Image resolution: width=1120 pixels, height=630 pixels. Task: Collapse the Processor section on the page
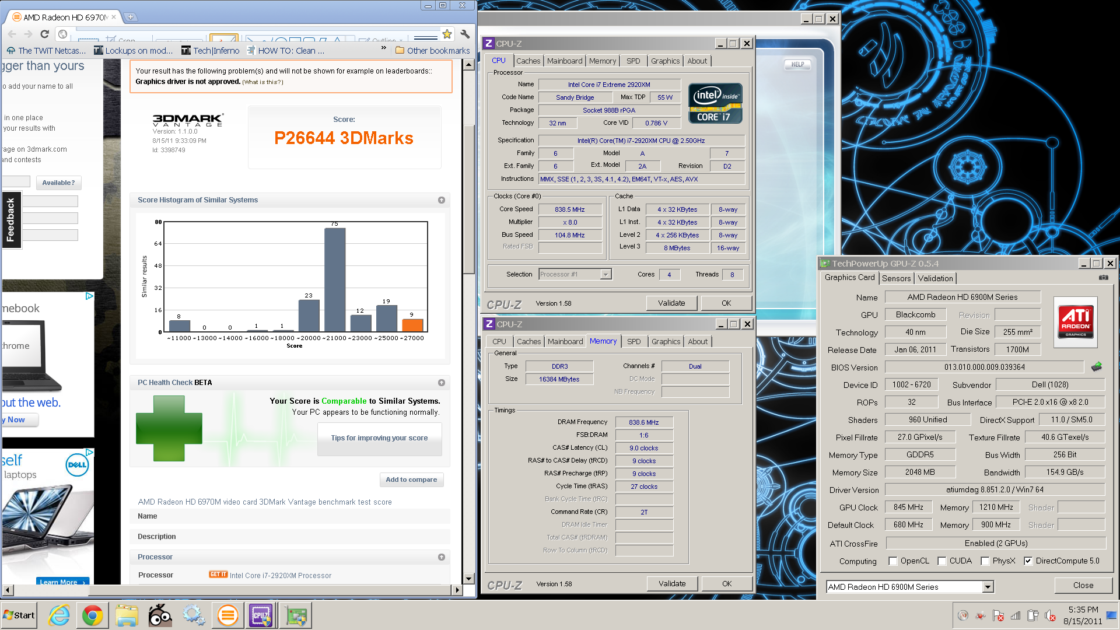tap(442, 557)
